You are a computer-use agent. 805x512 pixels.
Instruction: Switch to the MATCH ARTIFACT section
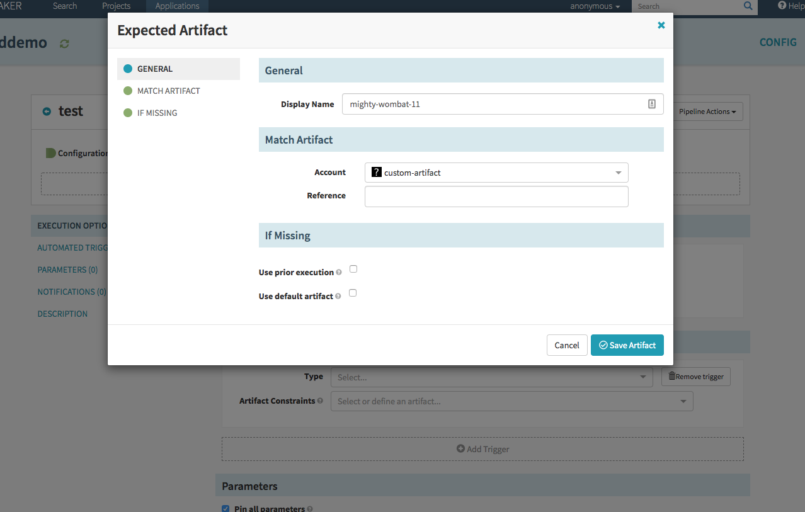pyautogui.click(x=168, y=91)
